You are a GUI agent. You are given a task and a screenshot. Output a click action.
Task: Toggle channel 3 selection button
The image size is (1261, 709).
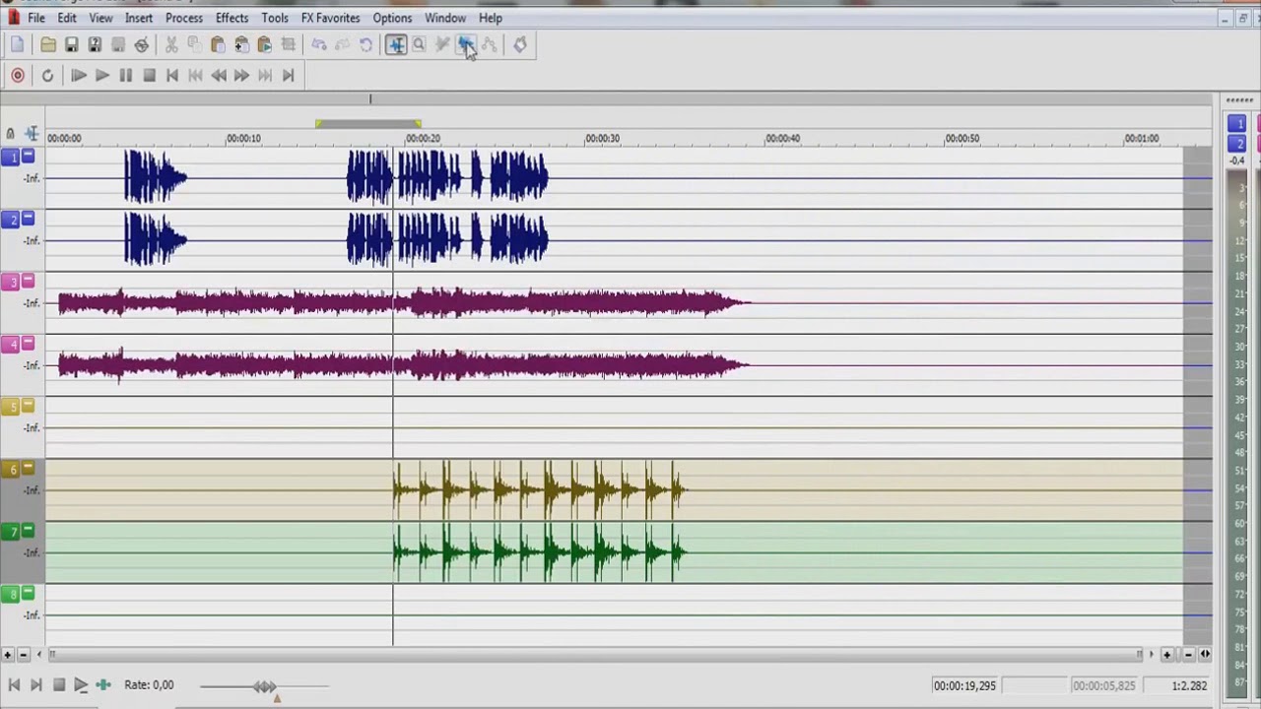(10, 283)
